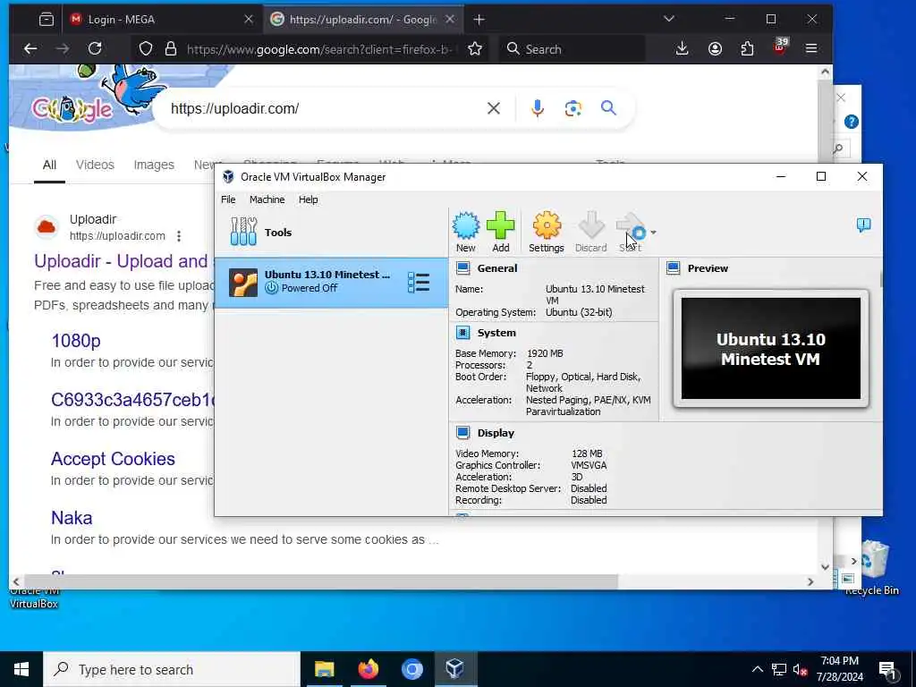916x687 pixels.
Task: Close the uploadir.com Google tab
Action: pos(450,20)
